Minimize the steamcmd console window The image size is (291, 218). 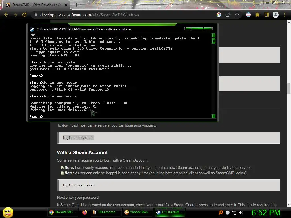coord(188,29)
